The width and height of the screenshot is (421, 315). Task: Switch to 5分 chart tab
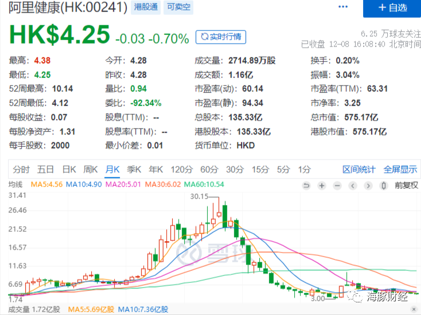pos(283,169)
